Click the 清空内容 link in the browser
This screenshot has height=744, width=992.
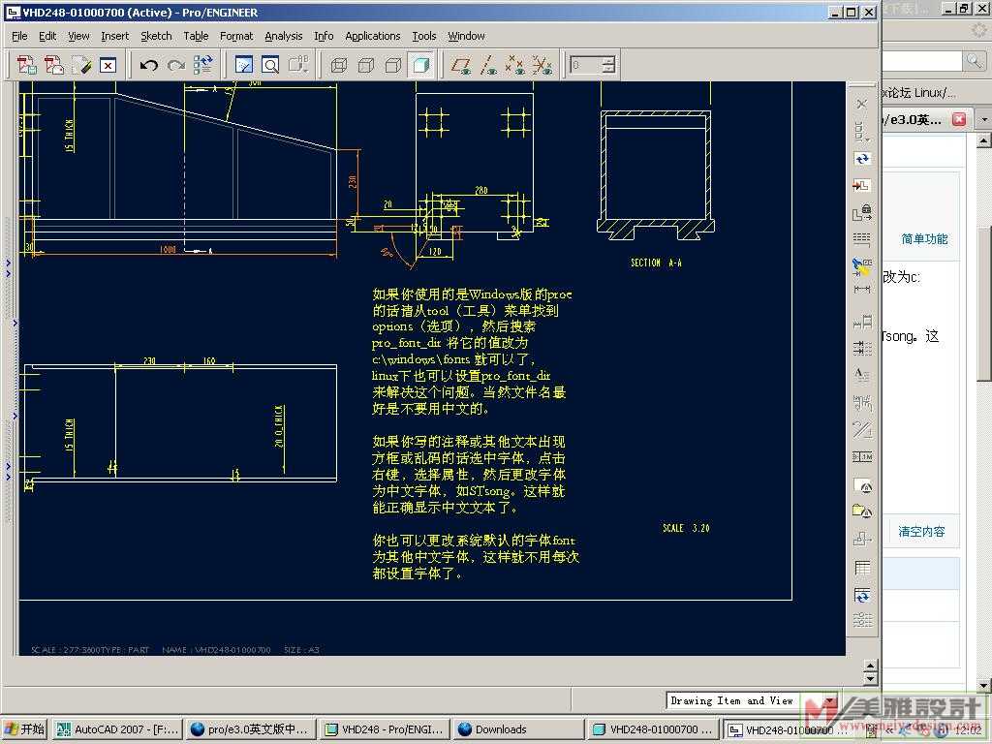point(922,532)
